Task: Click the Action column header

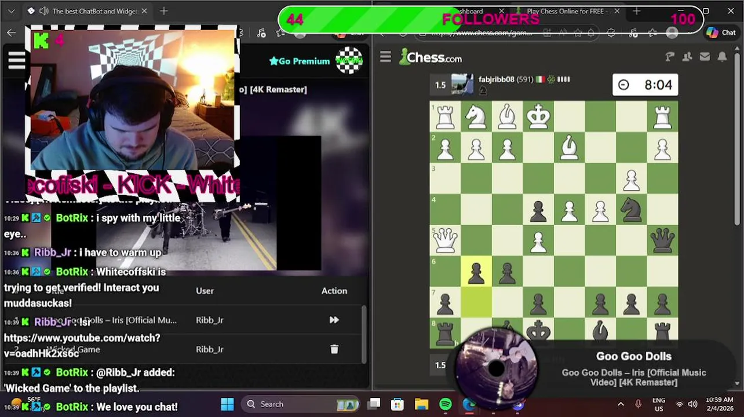Action: (x=334, y=291)
